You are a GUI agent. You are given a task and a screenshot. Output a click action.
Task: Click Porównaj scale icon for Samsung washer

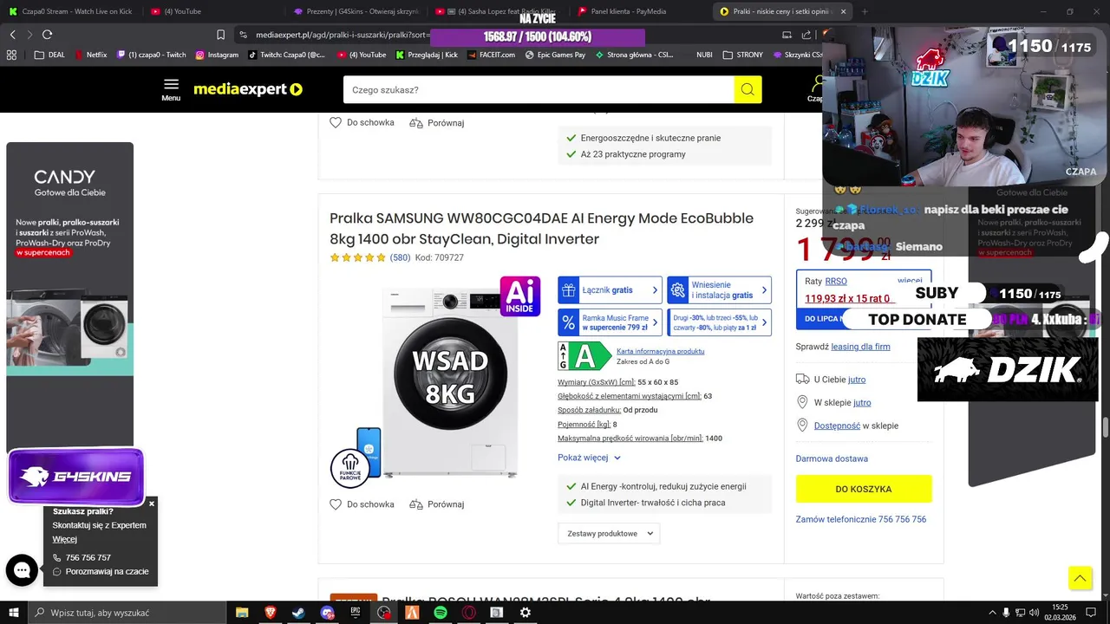(416, 504)
